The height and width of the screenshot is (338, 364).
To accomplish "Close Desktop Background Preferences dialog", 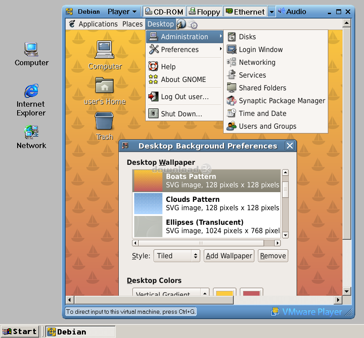I will [x=290, y=146].
